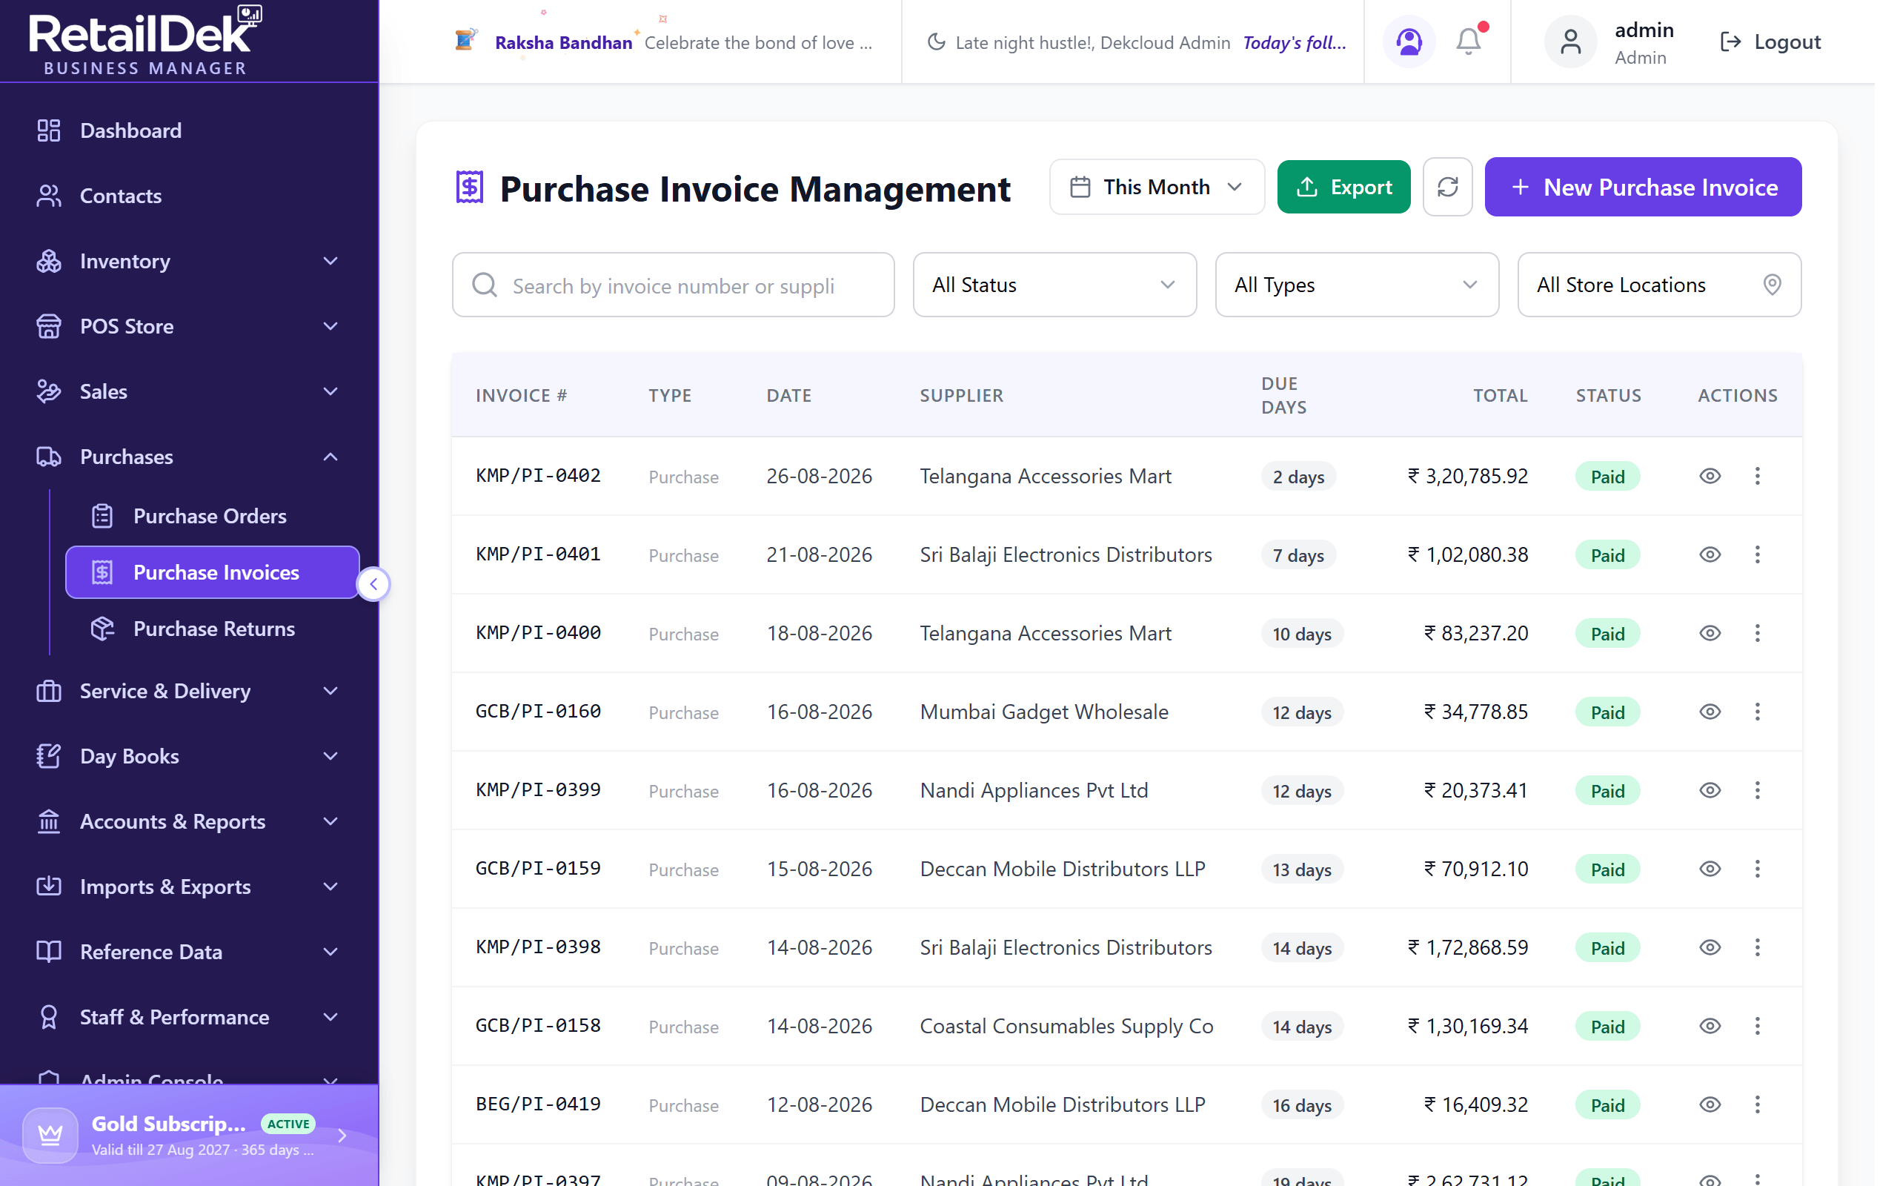Open actions menu for GCB/PI-0158
The height and width of the screenshot is (1186, 1897).
tap(1758, 1026)
